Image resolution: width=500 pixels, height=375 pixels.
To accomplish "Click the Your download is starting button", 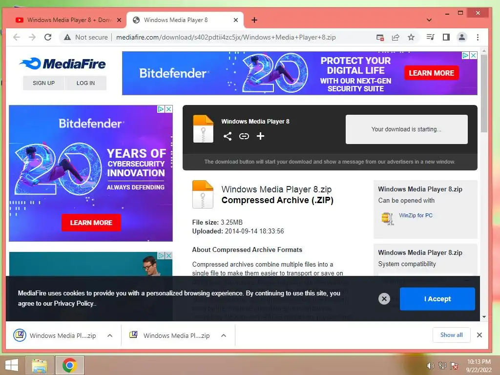I will coord(407,129).
